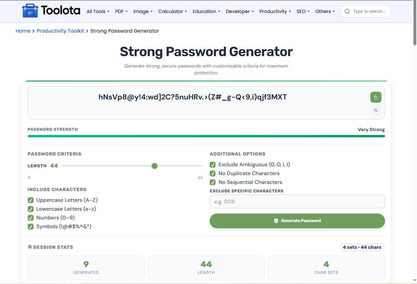Click the slider maximum label 64
Viewport: 417px width, 284px height.
200,178
